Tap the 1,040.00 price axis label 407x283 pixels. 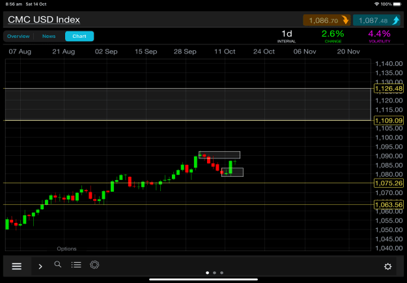pyautogui.click(x=389, y=248)
